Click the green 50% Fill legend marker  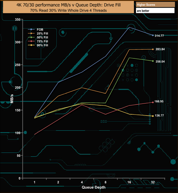pos(31,37)
